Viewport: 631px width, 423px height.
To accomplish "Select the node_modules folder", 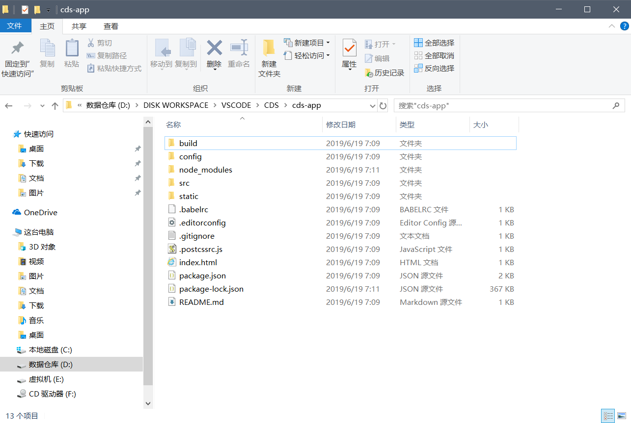I will tap(340, 170).
